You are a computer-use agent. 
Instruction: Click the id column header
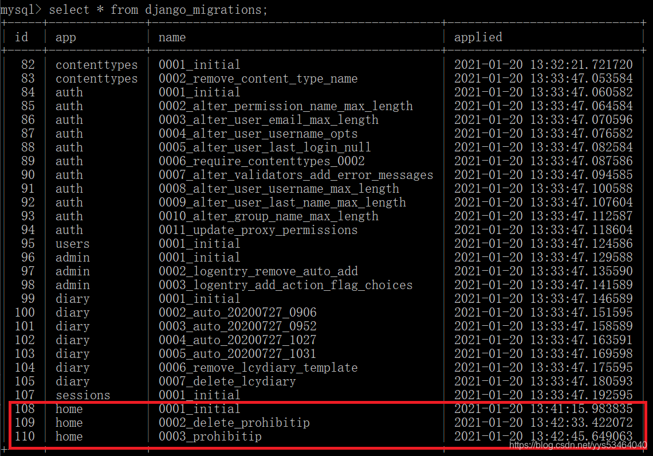(x=22, y=37)
